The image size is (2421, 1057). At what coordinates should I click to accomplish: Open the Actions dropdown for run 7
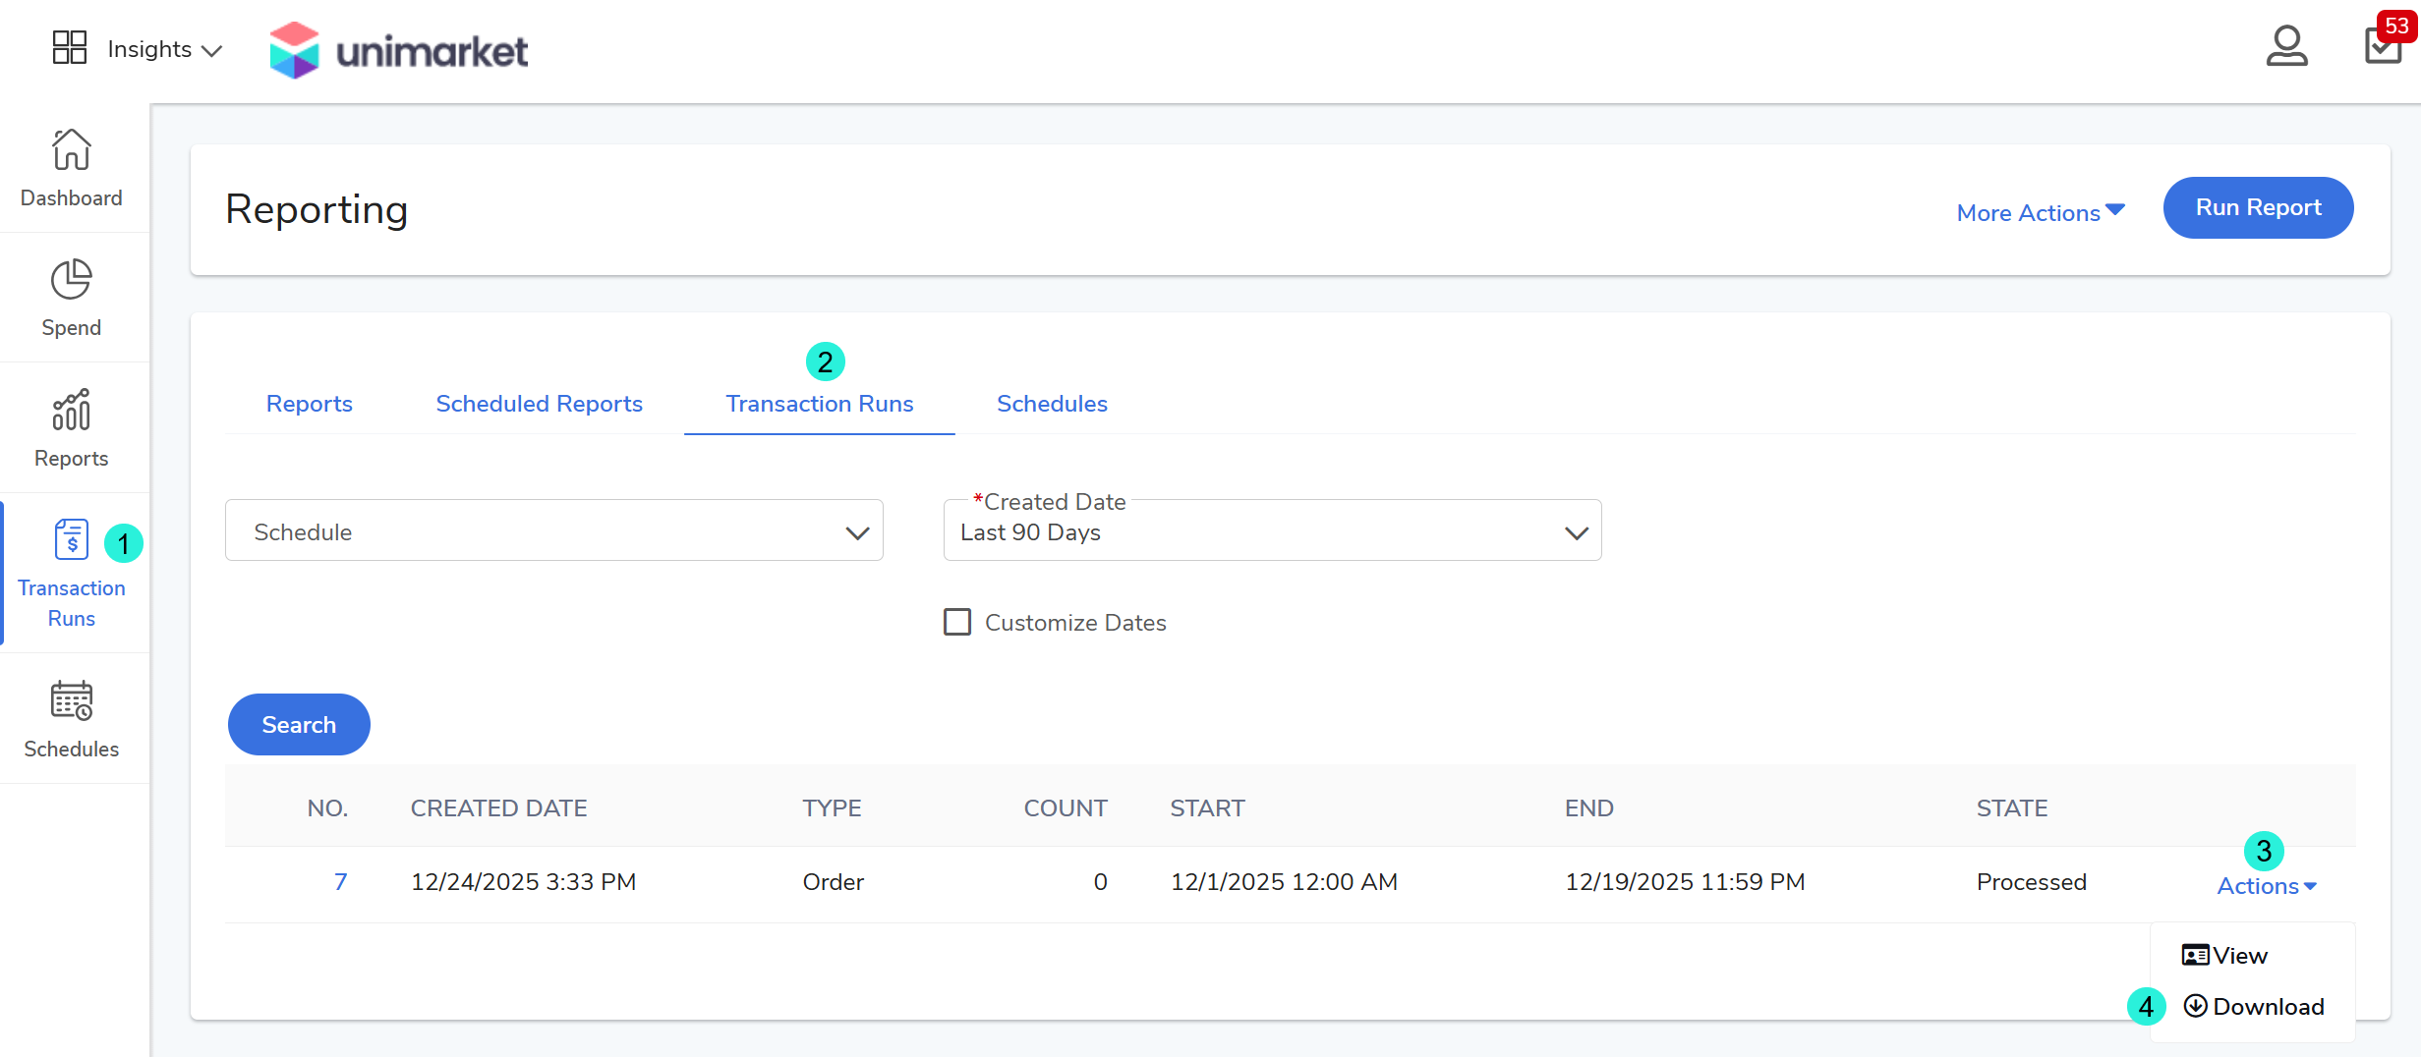[x=2266, y=886]
